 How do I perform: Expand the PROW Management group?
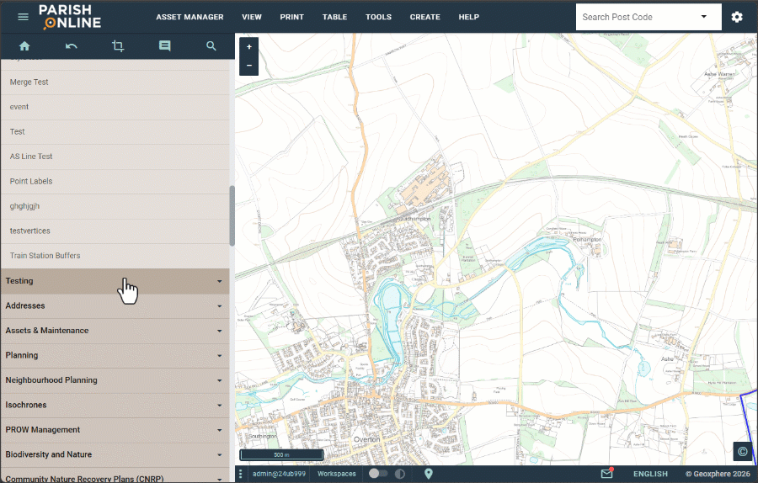tap(115, 430)
